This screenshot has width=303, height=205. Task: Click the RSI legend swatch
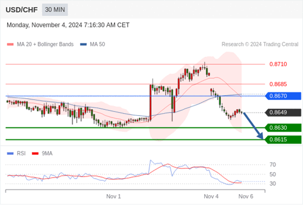tap(10, 154)
